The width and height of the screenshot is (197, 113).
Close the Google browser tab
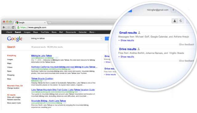point(45,23)
